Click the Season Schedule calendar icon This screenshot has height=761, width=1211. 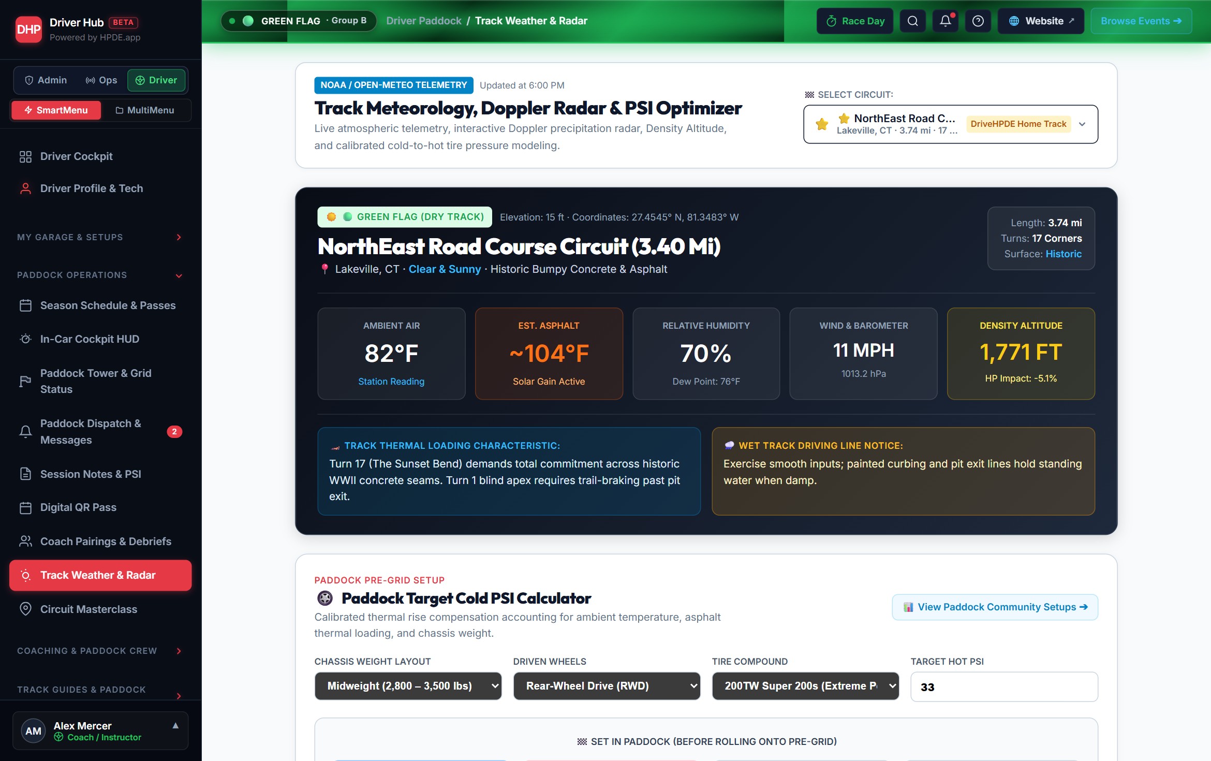[x=25, y=305]
